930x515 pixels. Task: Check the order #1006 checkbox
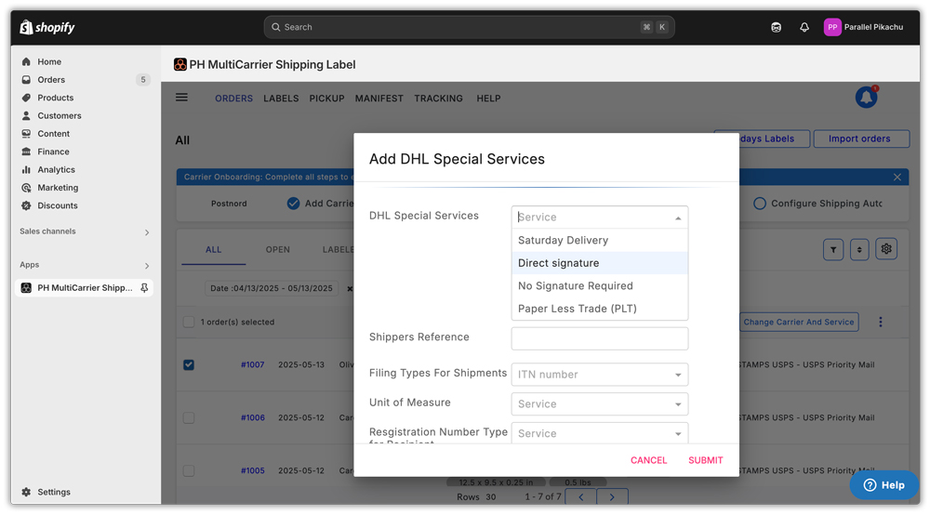[189, 417]
